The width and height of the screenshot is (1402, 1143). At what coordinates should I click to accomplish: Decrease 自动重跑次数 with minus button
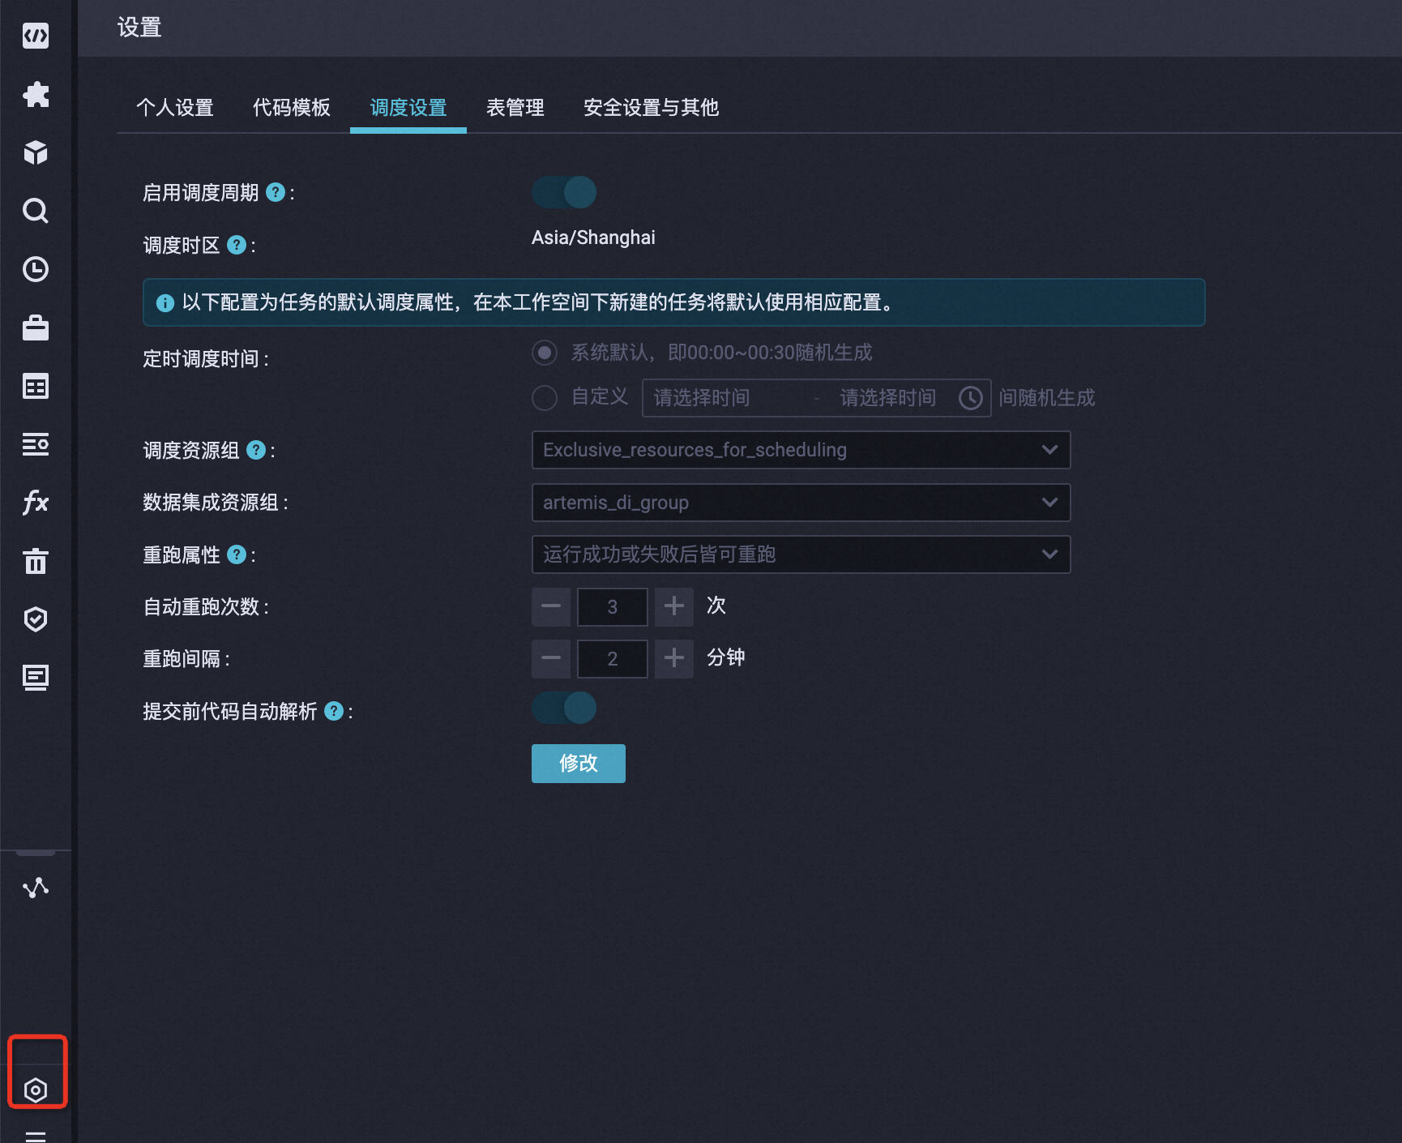tap(551, 607)
